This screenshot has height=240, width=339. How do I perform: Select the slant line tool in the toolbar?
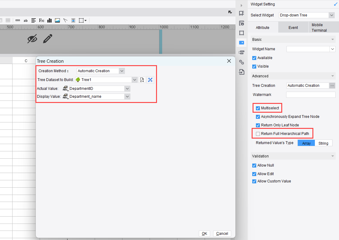point(65,20)
